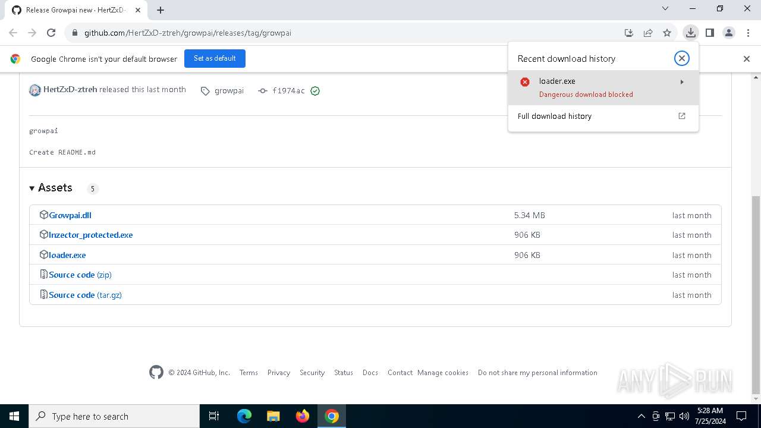The image size is (761, 428).
Task: Open the Status footer link
Action: (344, 373)
